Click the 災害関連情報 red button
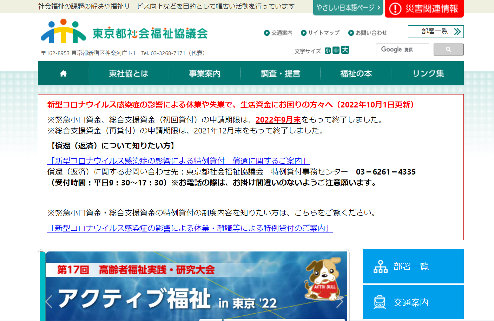Image resolution: width=494 pixels, height=321 pixels. coord(424,8)
